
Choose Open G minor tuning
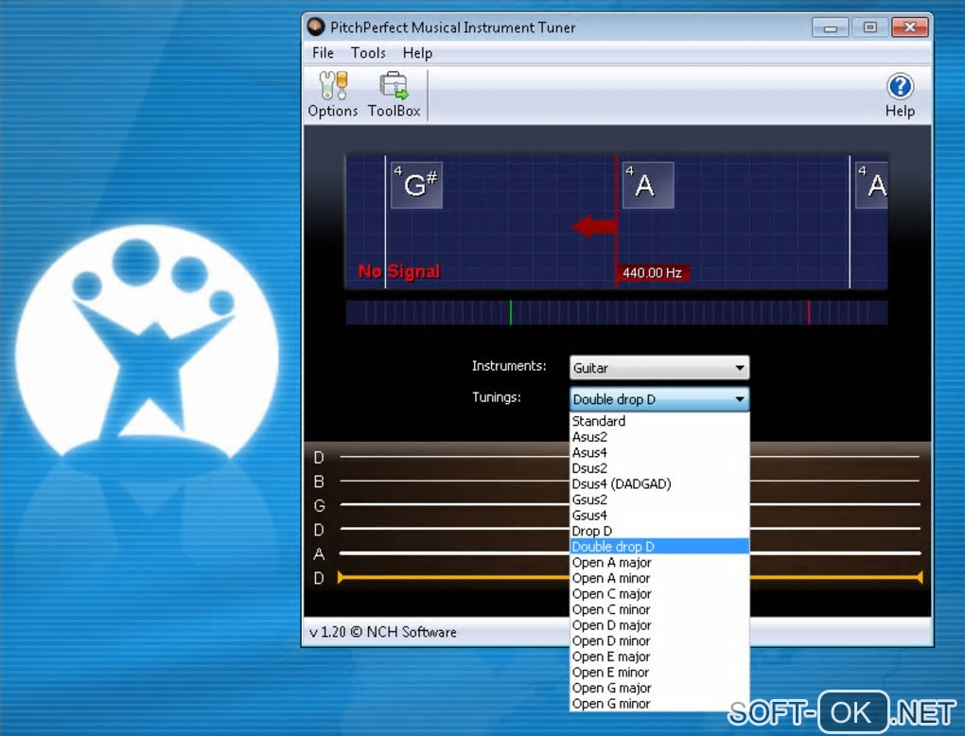coord(659,704)
